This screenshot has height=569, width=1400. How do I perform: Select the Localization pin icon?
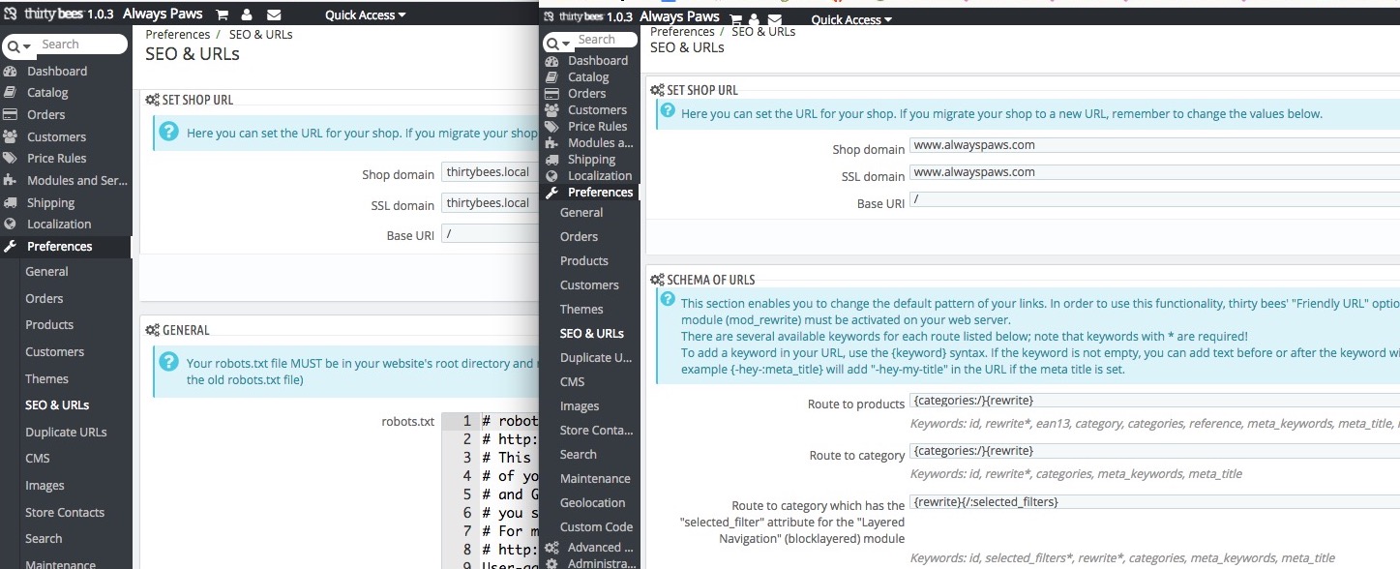[12, 224]
